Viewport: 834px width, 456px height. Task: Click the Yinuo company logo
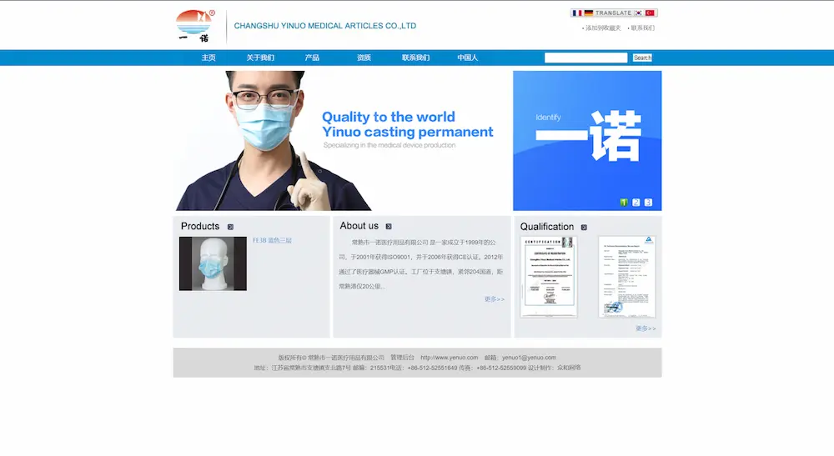pyautogui.click(x=195, y=26)
